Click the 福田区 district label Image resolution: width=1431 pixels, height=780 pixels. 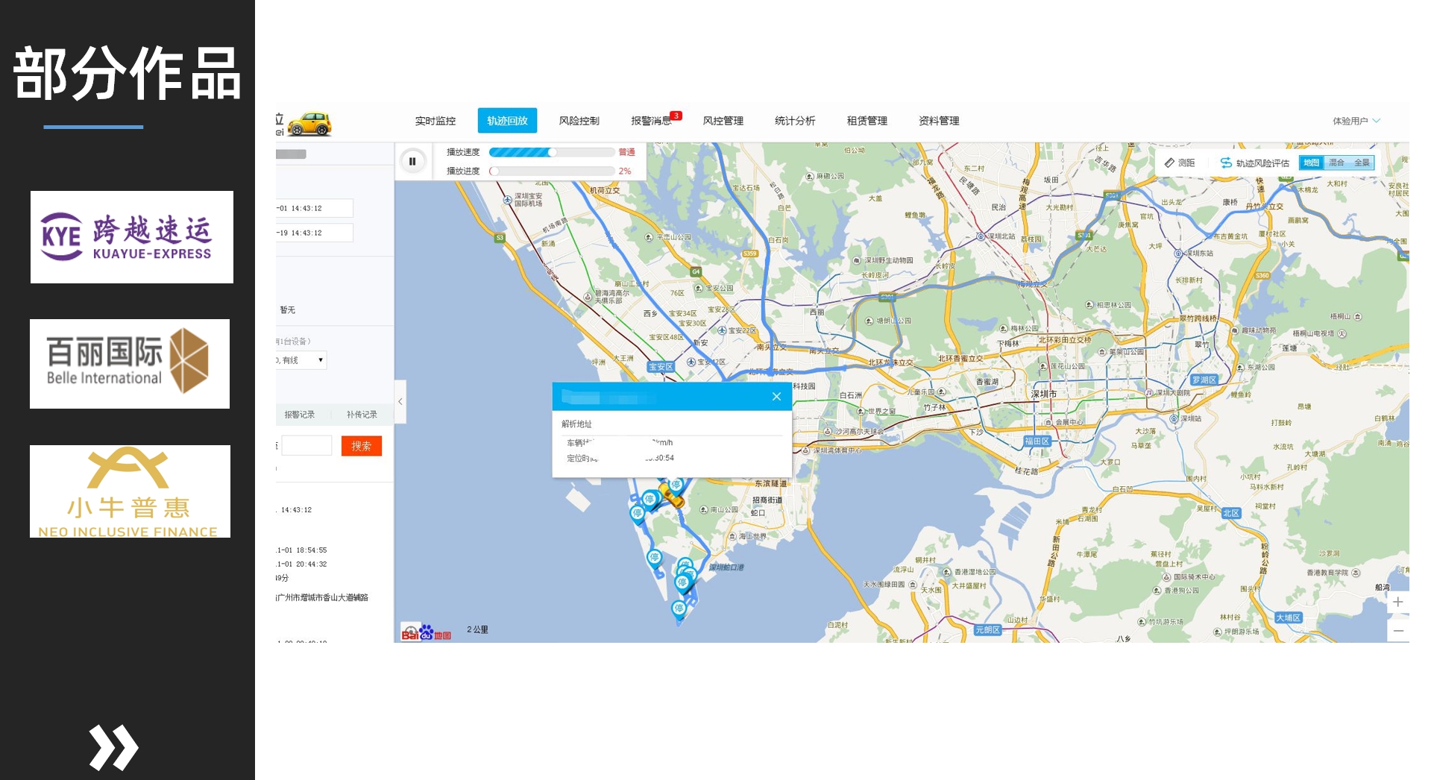(x=1037, y=441)
